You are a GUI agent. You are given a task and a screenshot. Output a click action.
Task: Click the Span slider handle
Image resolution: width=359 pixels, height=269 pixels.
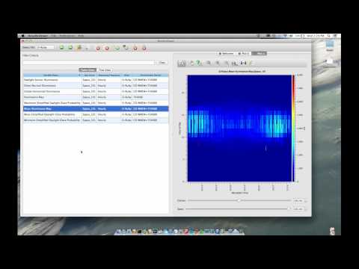[290, 208]
